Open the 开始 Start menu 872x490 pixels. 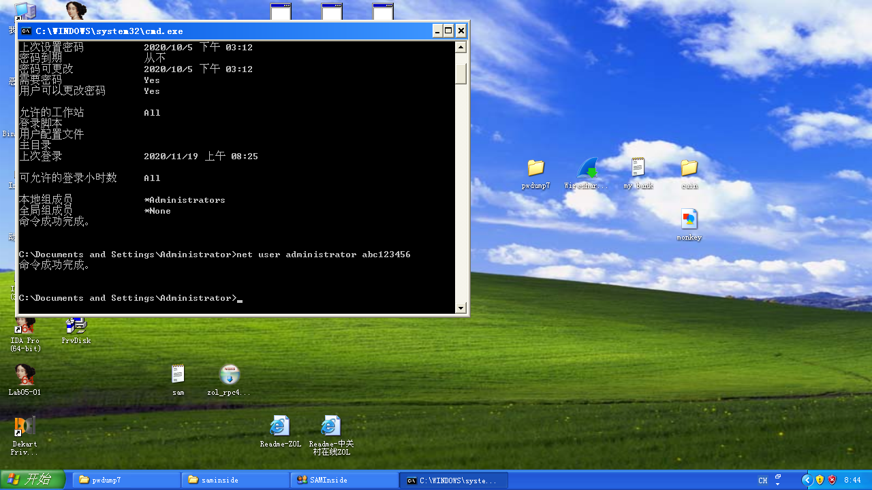pos(33,480)
